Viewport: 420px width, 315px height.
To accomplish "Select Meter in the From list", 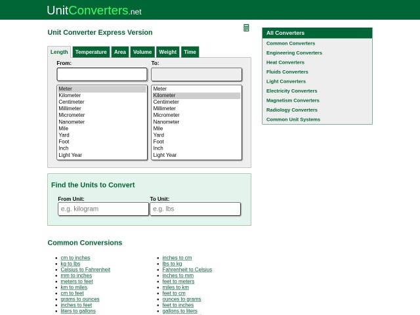I will 102,89.
